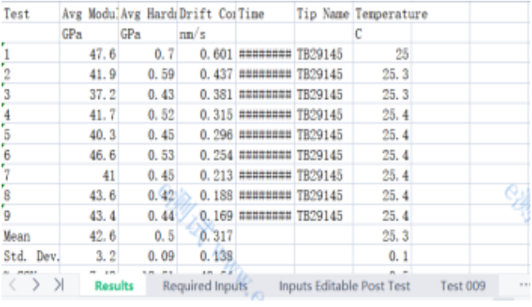
Task: Open Inputs Editable Post Test tab
Action: click(x=344, y=286)
